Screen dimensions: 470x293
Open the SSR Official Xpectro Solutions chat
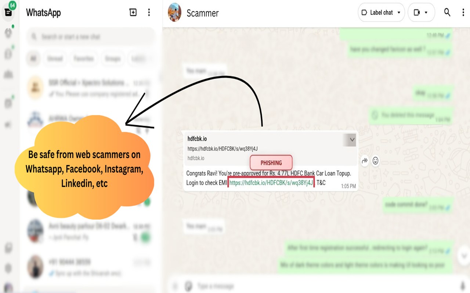click(90, 88)
